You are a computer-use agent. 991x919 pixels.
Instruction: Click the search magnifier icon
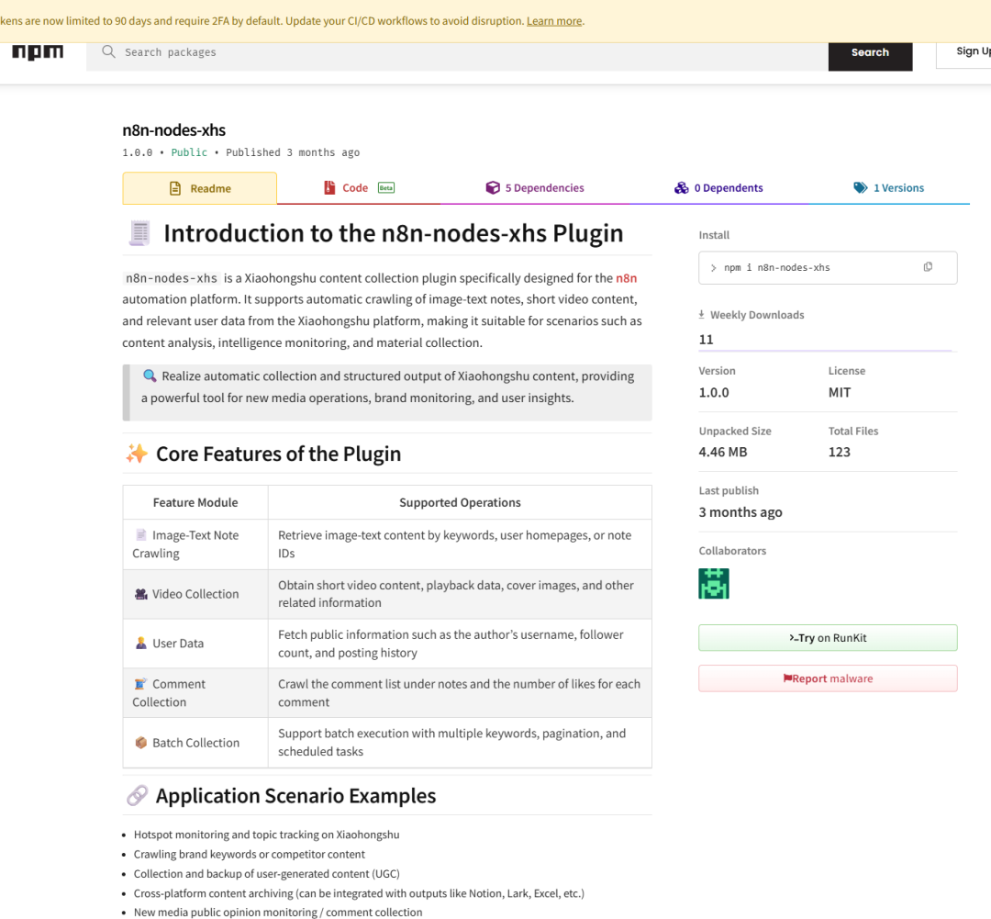coord(109,52)
